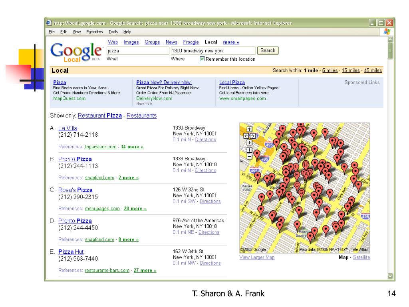Click the www.smartpages.com ad URL text
The image size is (409, 307).
tap(242, 98)
